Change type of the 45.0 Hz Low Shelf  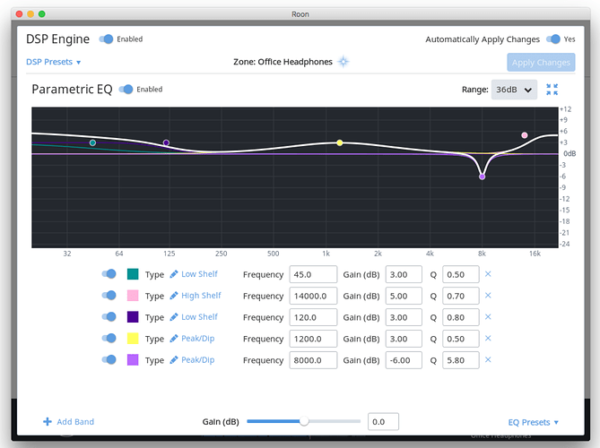click(199, 274)
